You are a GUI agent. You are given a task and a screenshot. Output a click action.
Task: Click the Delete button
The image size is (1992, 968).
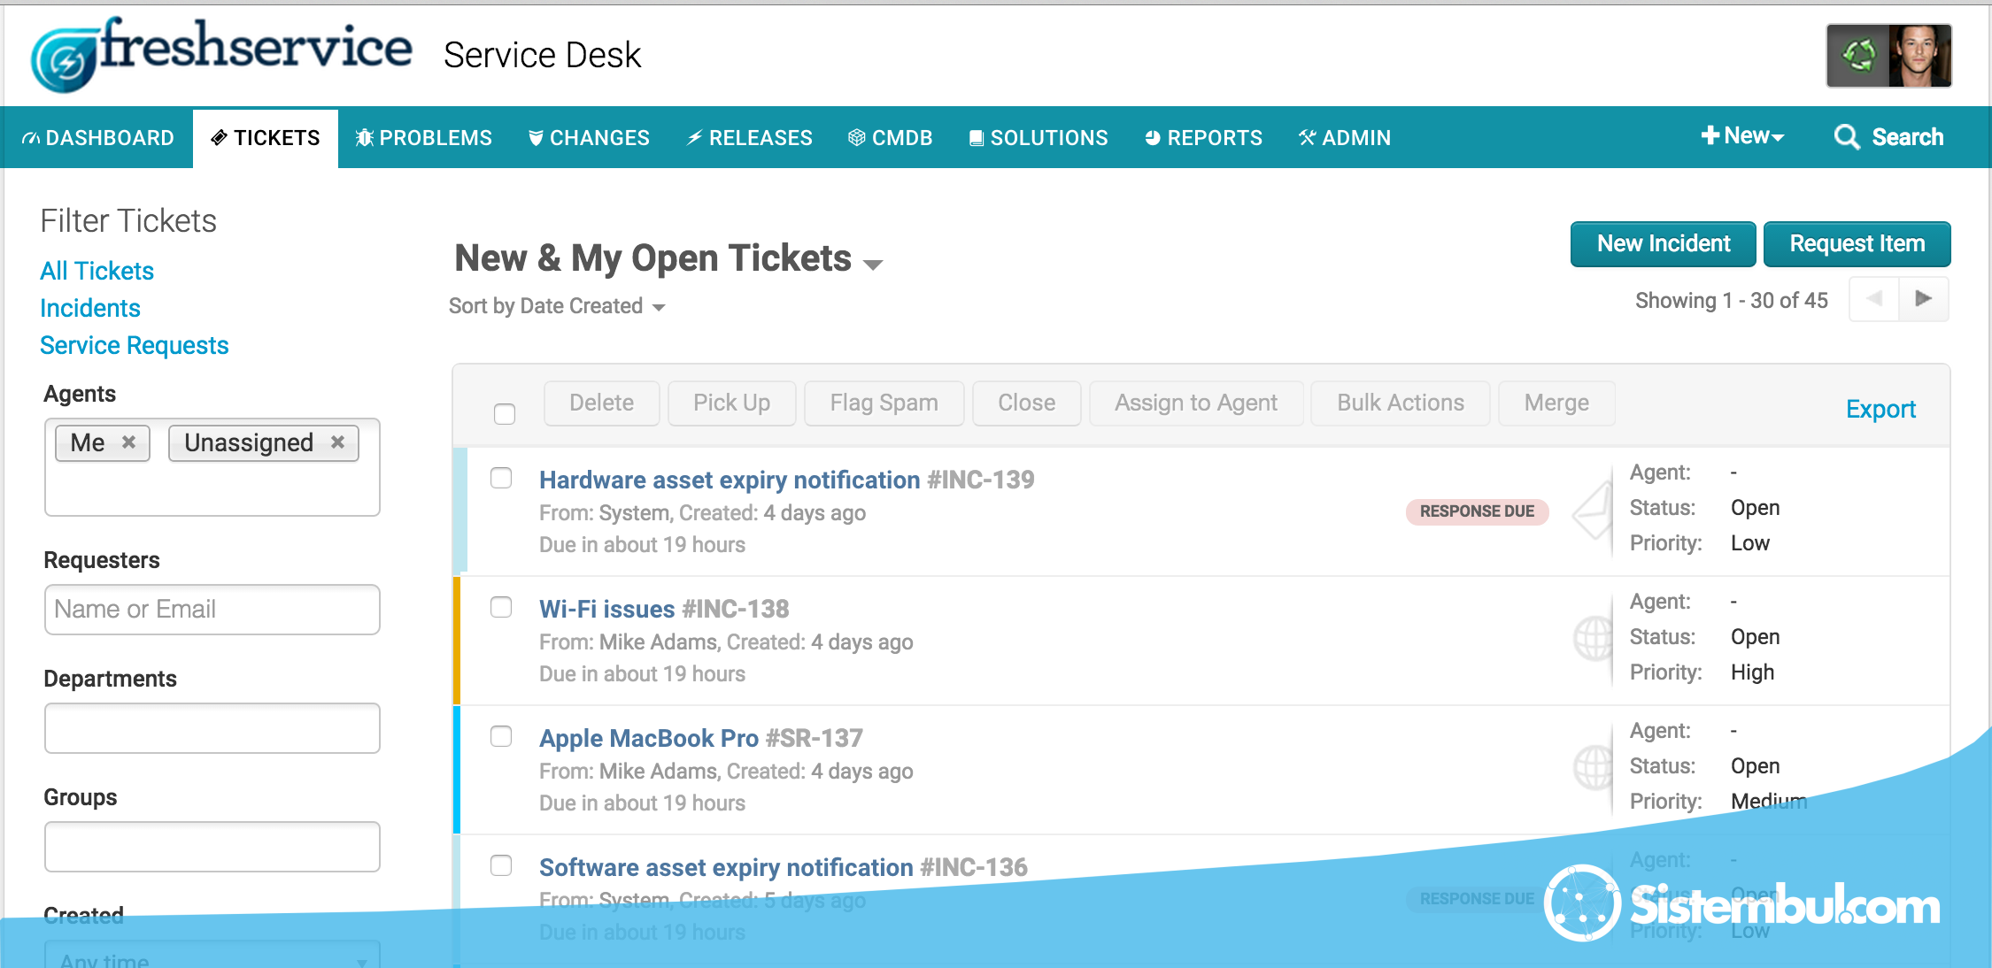click(601, 403)
